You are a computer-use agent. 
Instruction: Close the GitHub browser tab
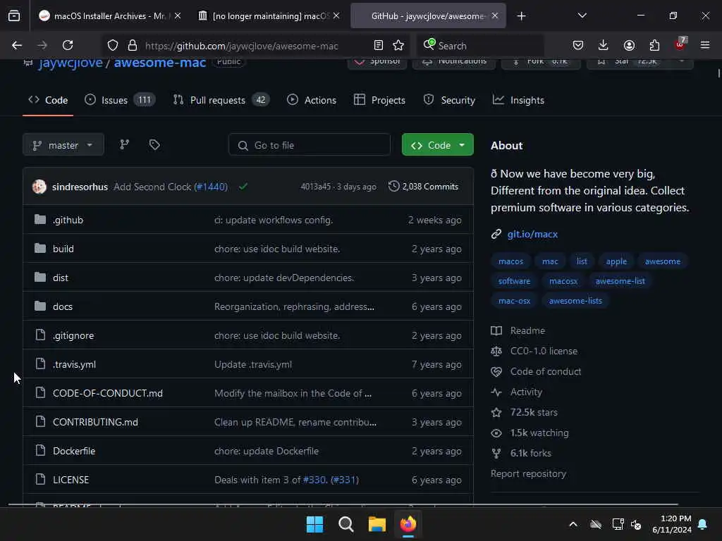click(495, 15)
